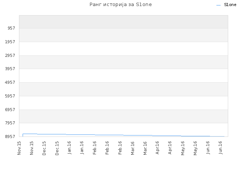Click the 957 y-axis label

point(11,28)
